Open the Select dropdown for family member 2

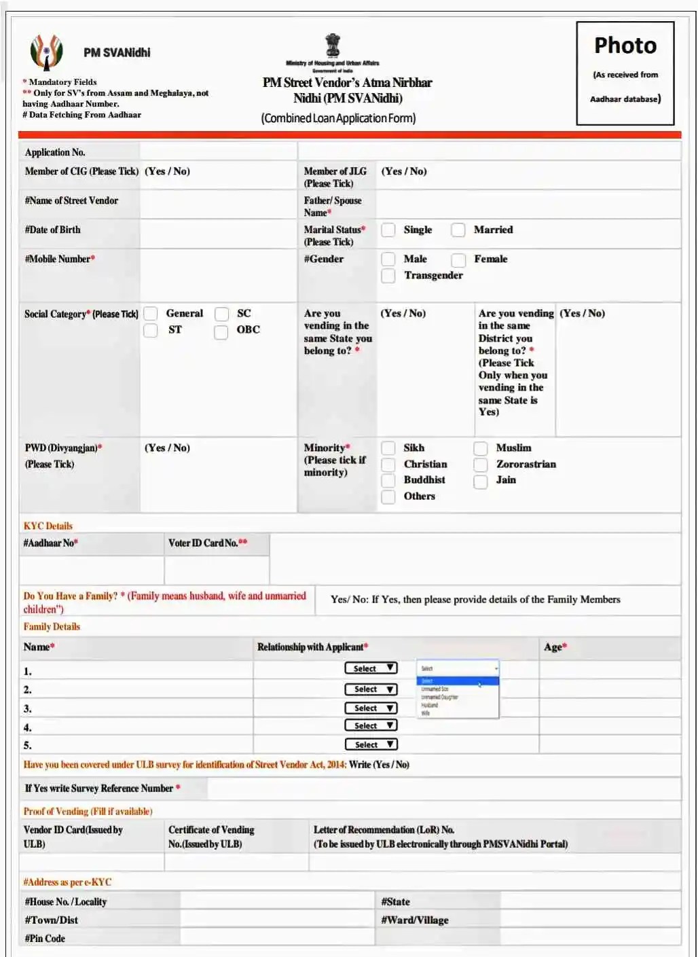point(371,689)
